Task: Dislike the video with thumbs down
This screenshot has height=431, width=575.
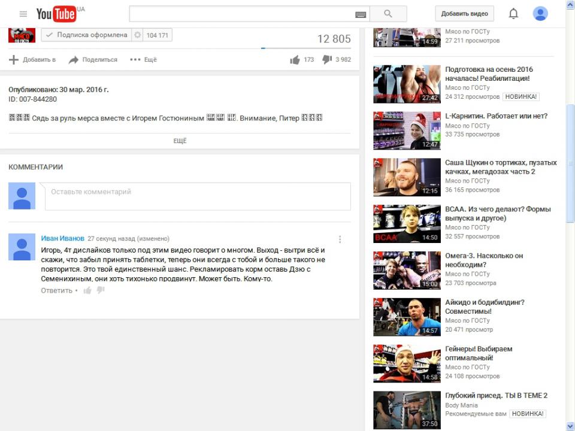Action: pos(327,59)
